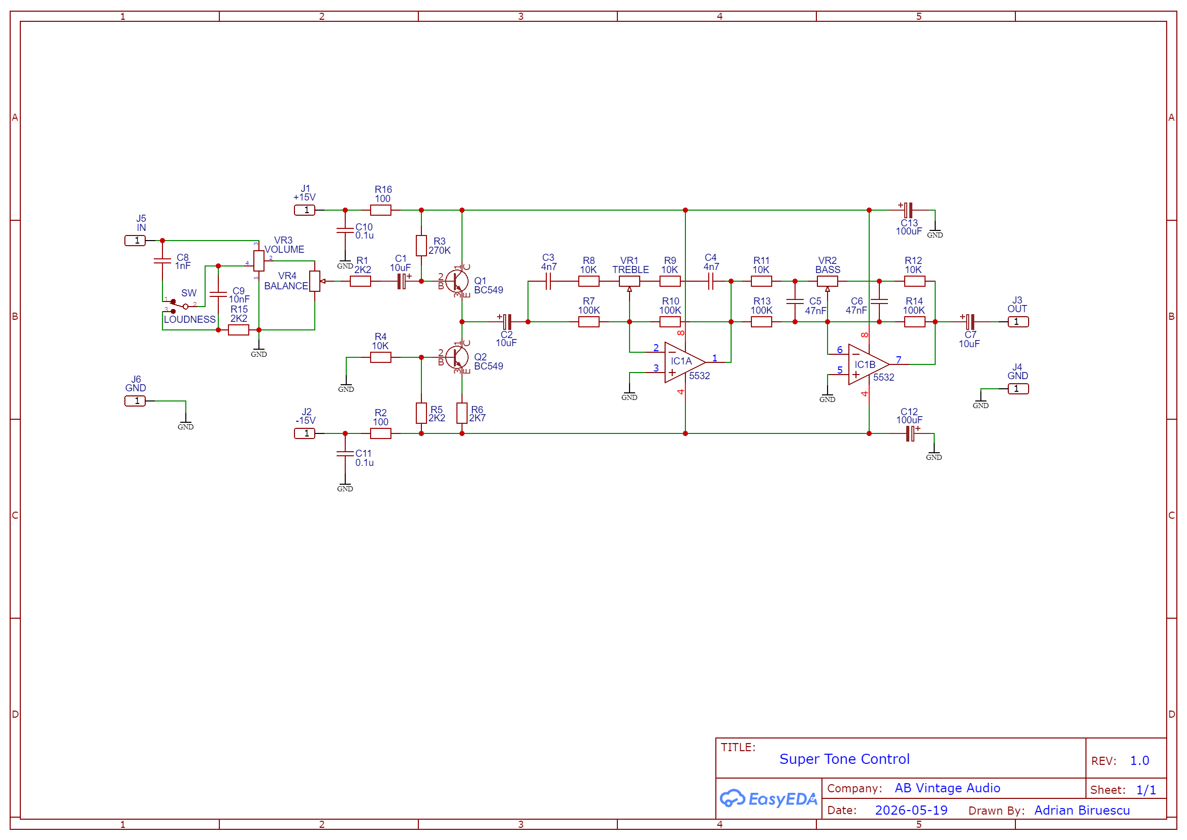Click the 'BALANCE' label next to VR4
Viewport: 1187px width, 840px height.
[286, 286]
